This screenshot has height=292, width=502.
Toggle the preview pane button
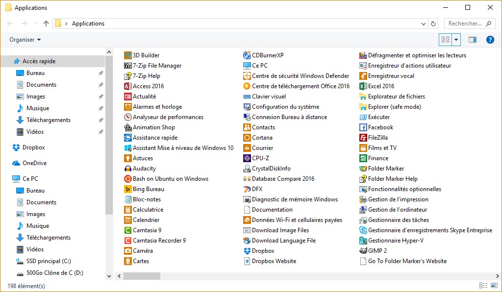pyautogui.click(x=473, y=40)
